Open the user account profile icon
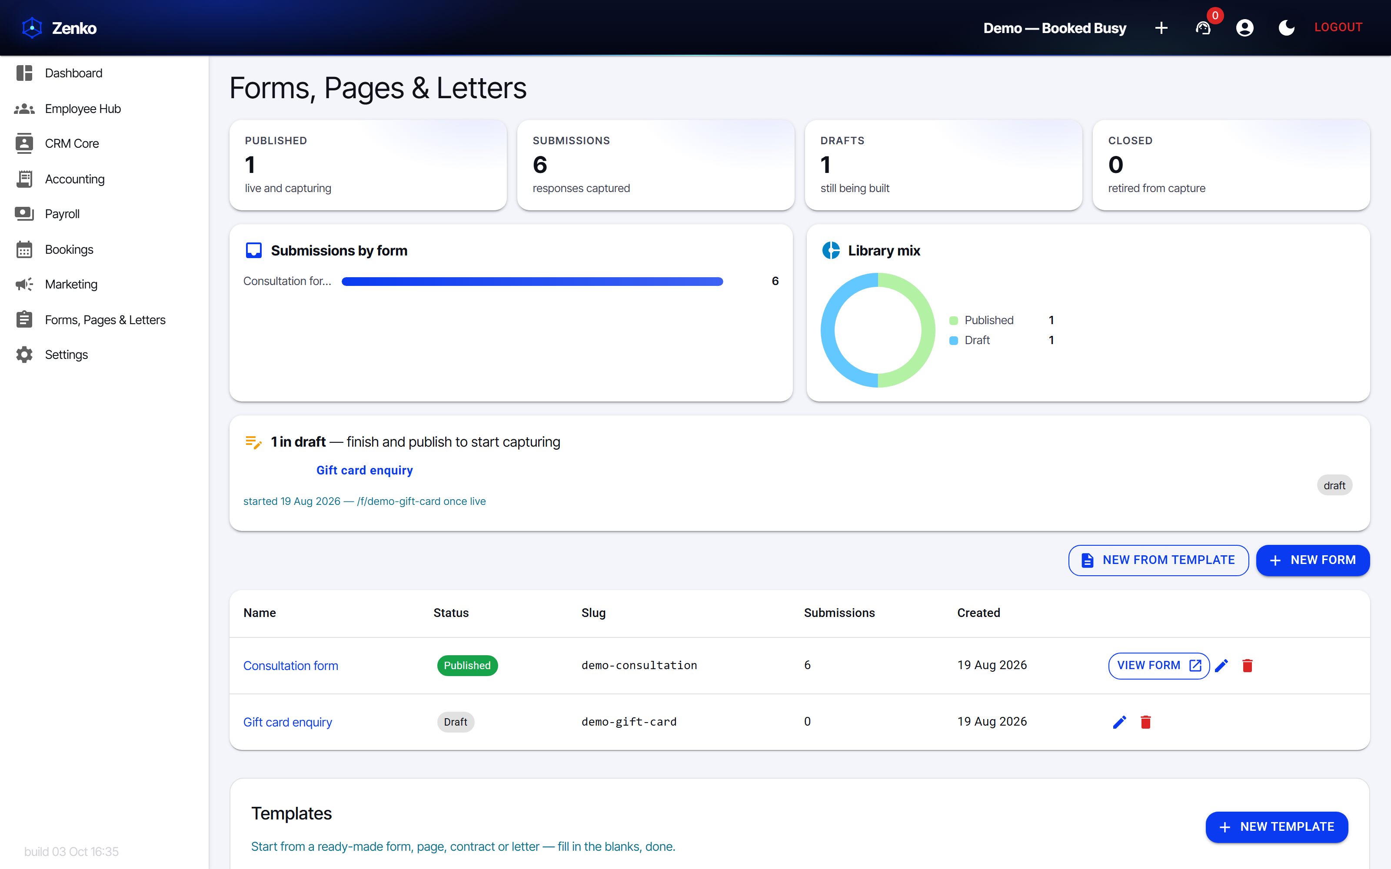 click(x=1245, y=27)
